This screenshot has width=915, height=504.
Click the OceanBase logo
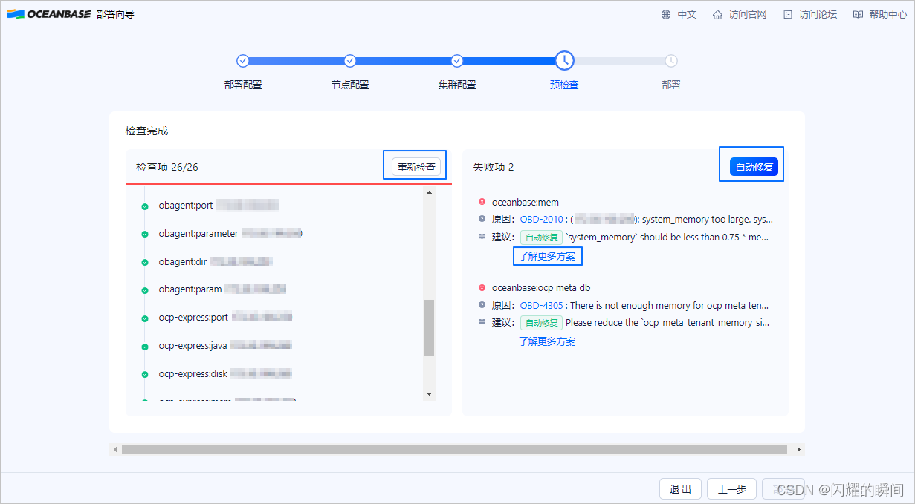[x=49, y=14]
